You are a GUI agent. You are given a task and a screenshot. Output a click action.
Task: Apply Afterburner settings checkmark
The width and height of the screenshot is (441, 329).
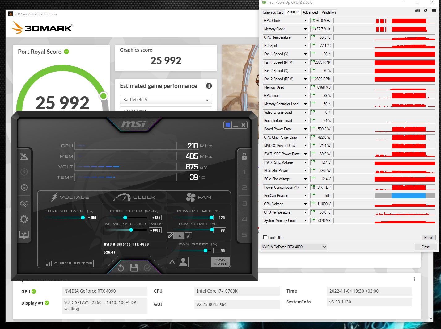pyautogui.click(x=147, y=268)
